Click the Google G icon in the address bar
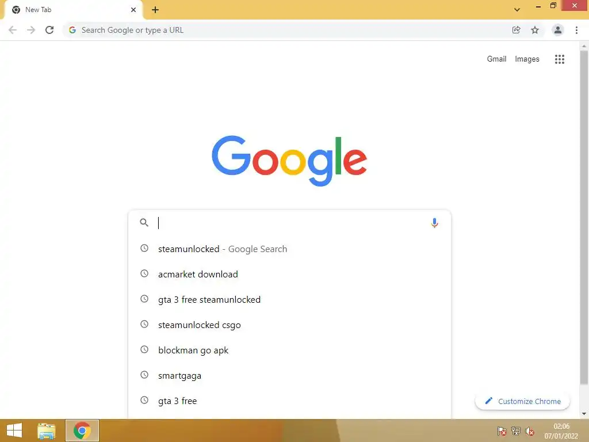Image resolution: width=589 pixels, height=442 pixels. [x=72, y=30]
